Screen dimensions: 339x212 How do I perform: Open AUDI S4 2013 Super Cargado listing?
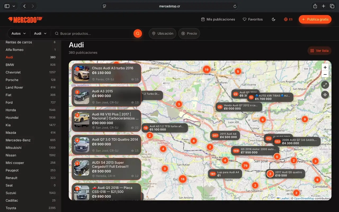pos(106,169)
